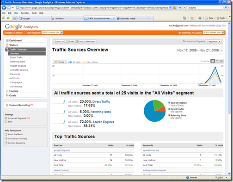
Task: Click the About this Report help icon
Action: tap(6, 134)
